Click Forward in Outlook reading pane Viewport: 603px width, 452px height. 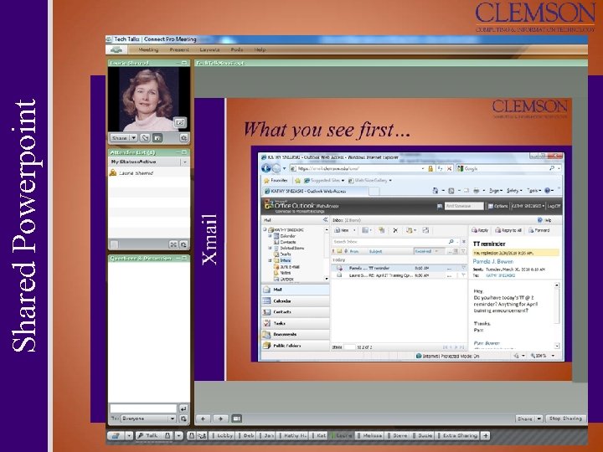click(x=539, y=230)
